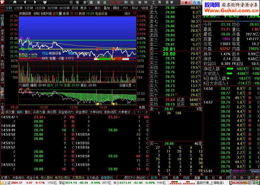Expand more indicator tabs with the > arrow
This screenshot has height=185, width=260.
134,112
